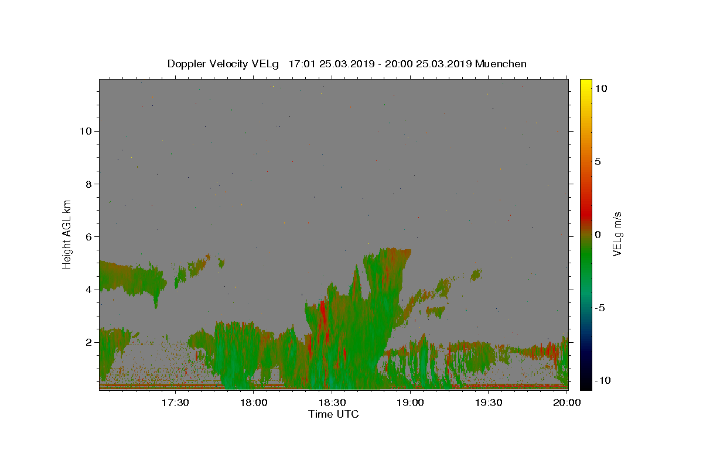Click the height axis label '6'
Viewport: 703px width, 468px height.
point(88,236)
